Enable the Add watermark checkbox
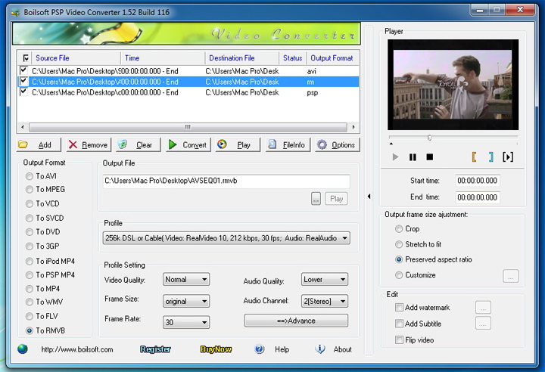This screenshot has width=545, height=372. pyautogui.click(x=400, y=307)
